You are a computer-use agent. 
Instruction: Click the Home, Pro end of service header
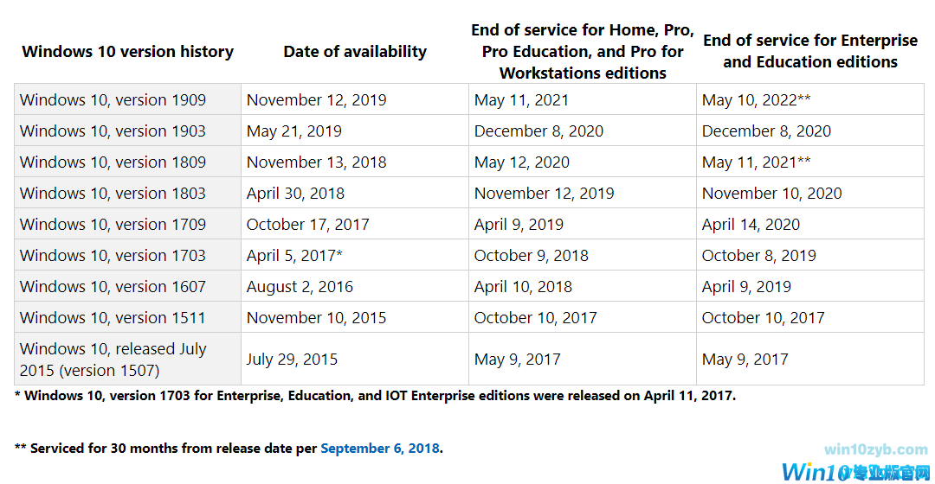583,52
